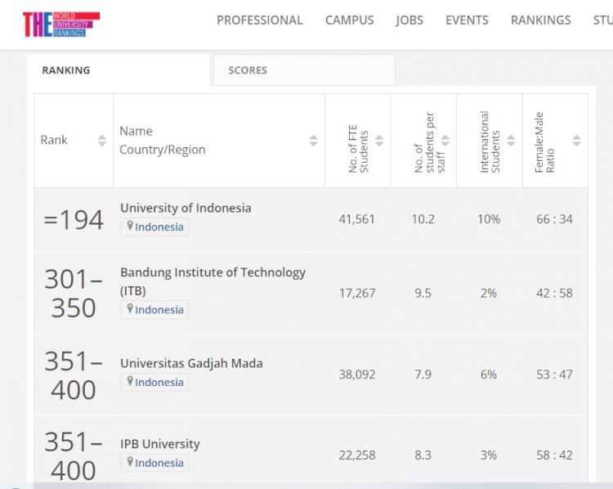Click the location pin beside University of Indonesia's country
Image resolution: width=613 pixels, height=489 pixels.
coord(130,226)
